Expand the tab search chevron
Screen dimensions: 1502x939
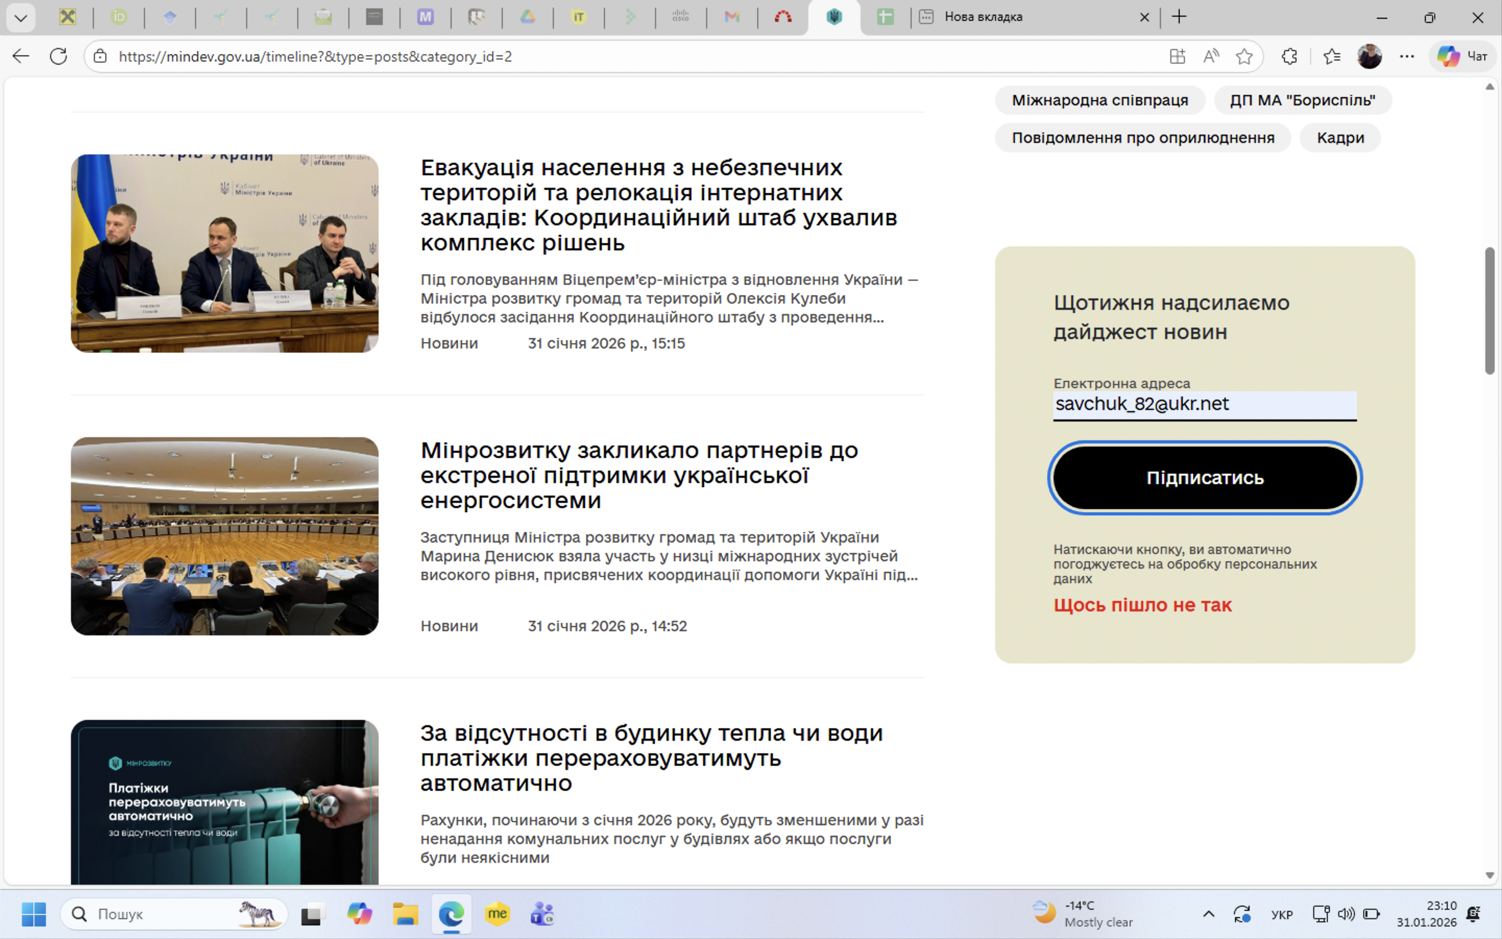[x=20, y=17]
